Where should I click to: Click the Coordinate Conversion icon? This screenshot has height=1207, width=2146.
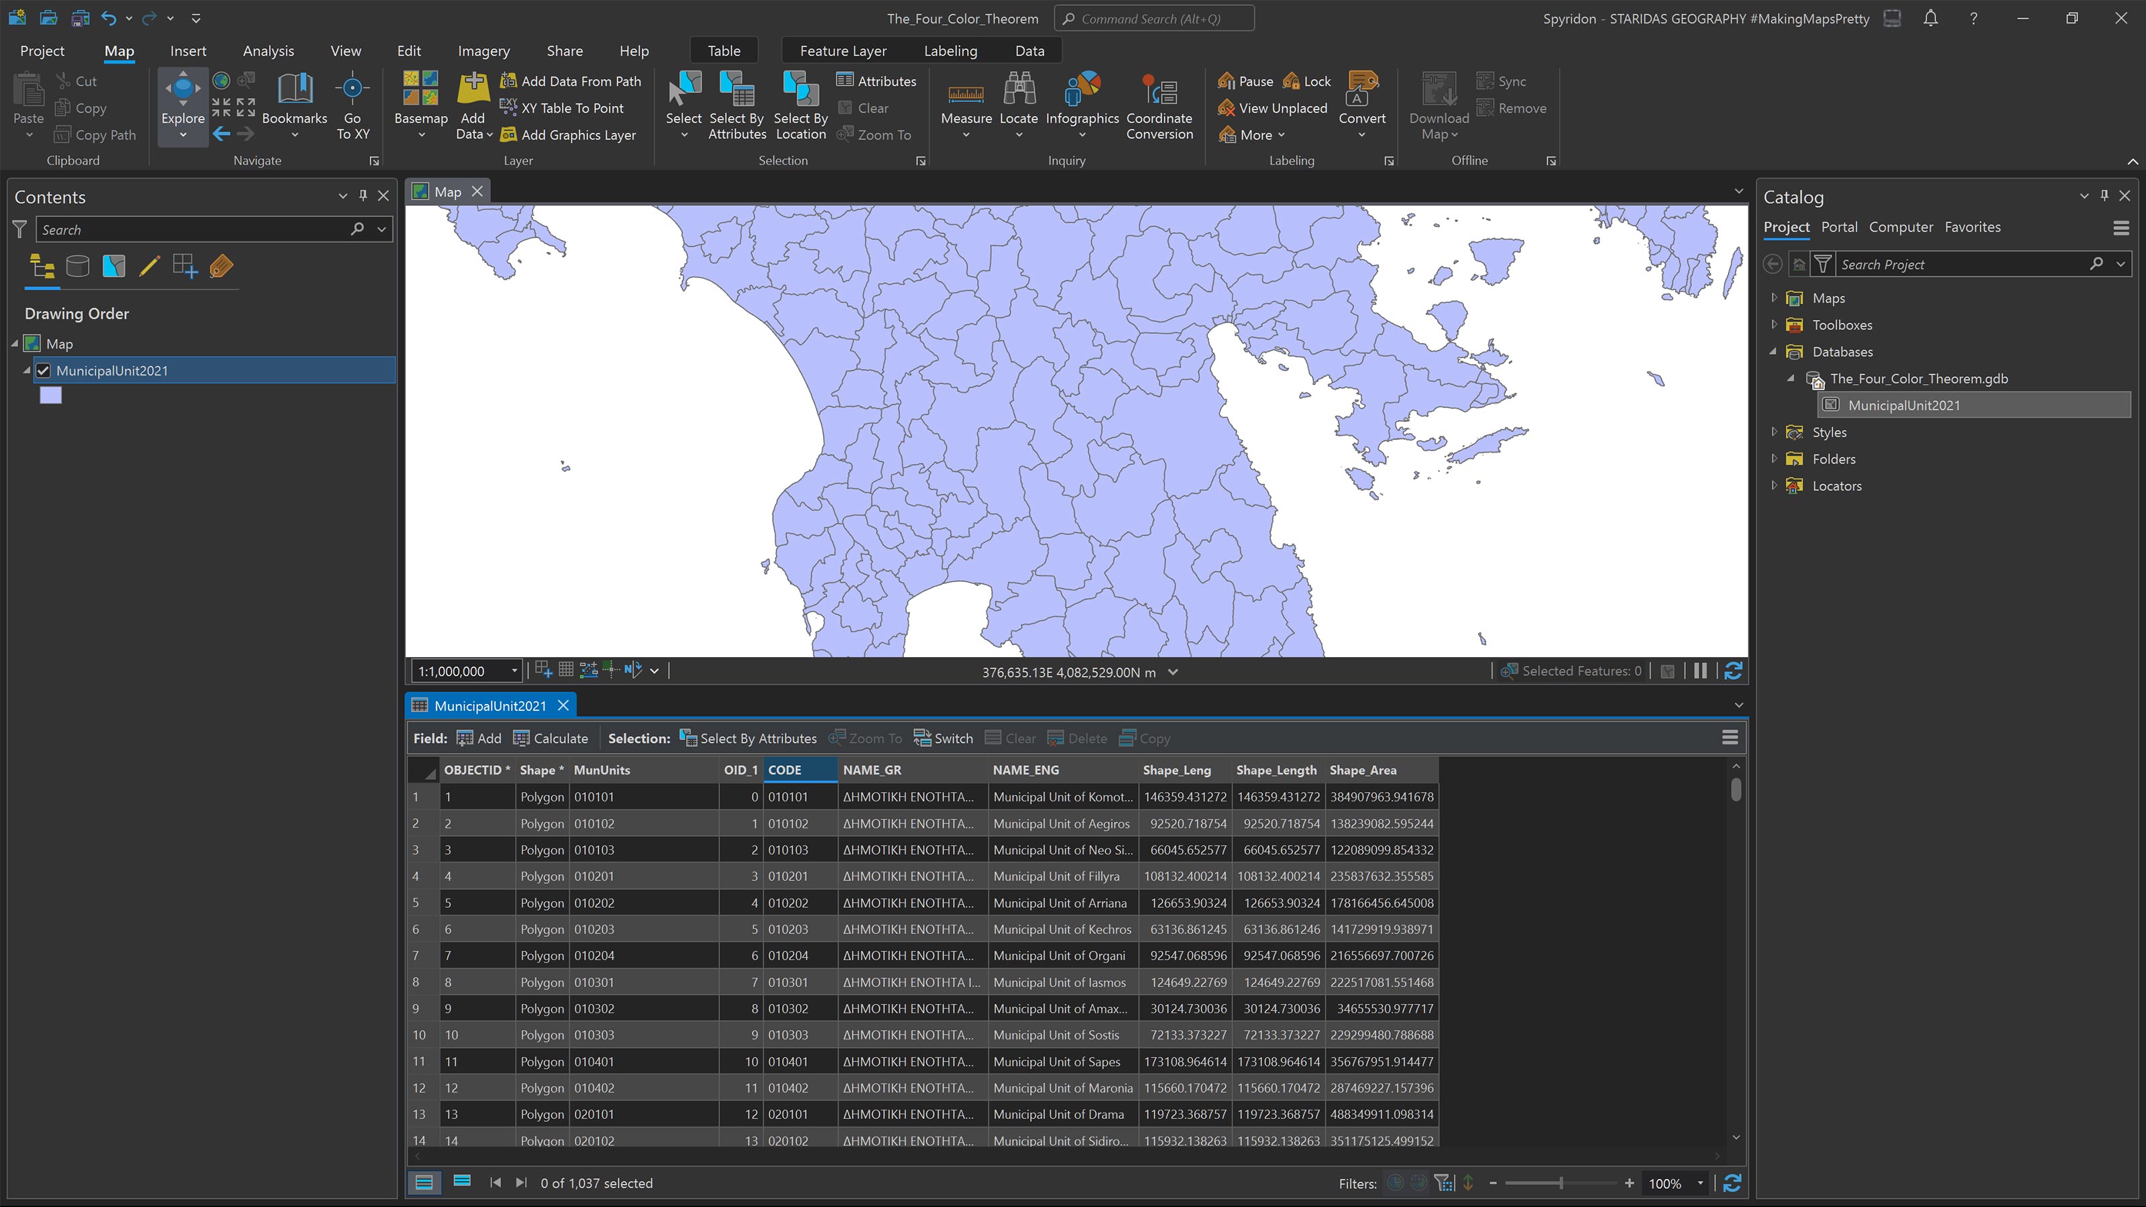[1159, 90]
